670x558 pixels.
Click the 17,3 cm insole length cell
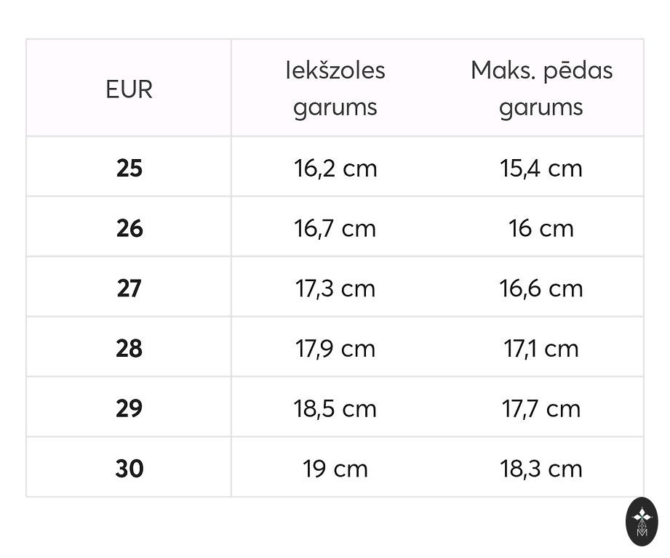click(x=335, y=288)
